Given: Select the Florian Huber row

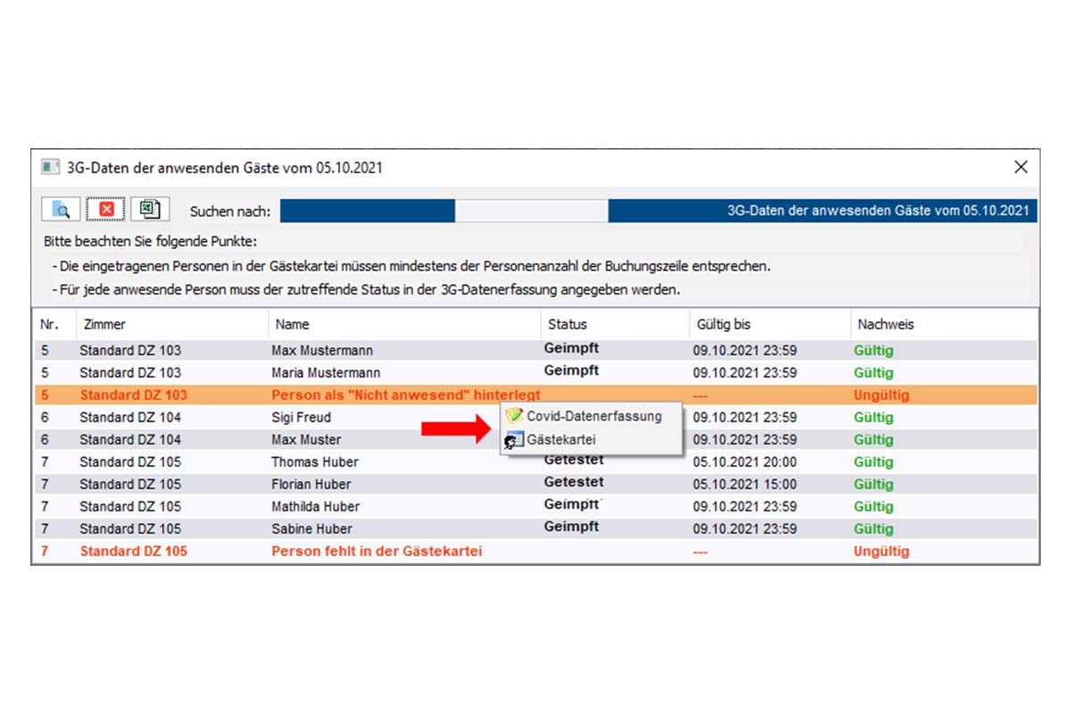Looking at the screenshot, I should pos(311,485).
